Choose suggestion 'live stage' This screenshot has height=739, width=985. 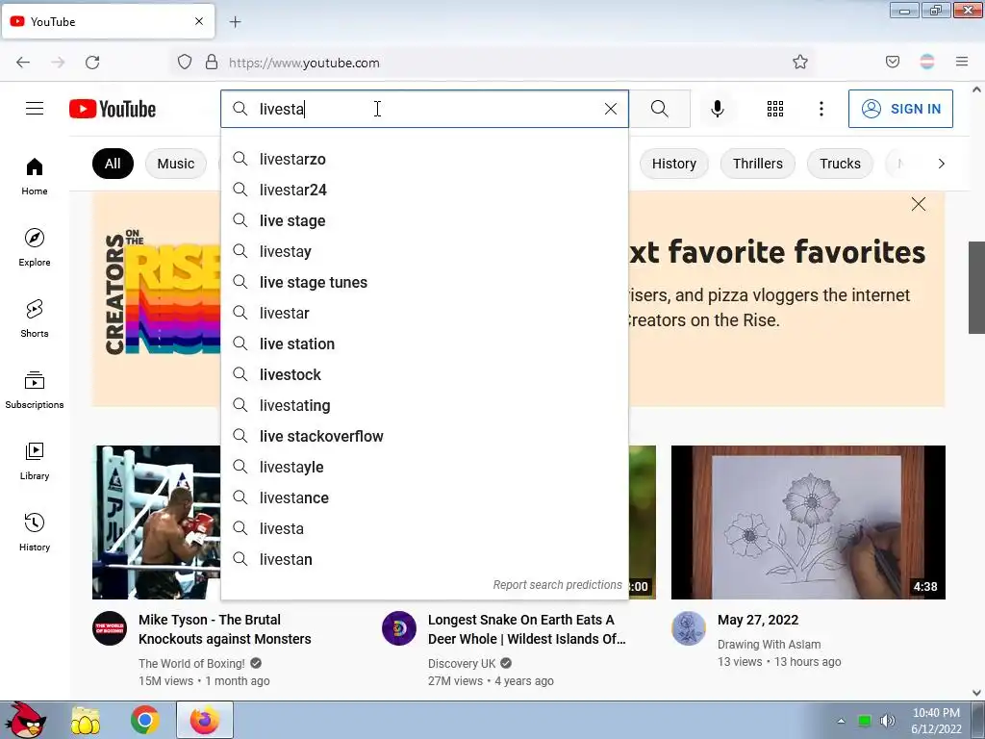coord(424,220)
